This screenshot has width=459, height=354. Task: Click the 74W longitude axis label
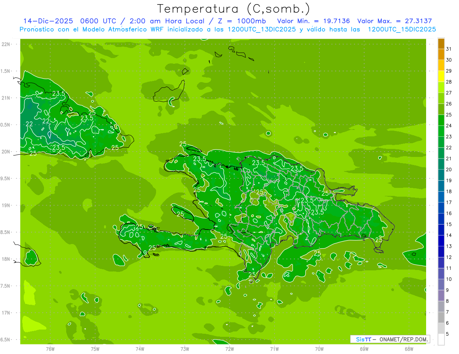pos(140,349)
